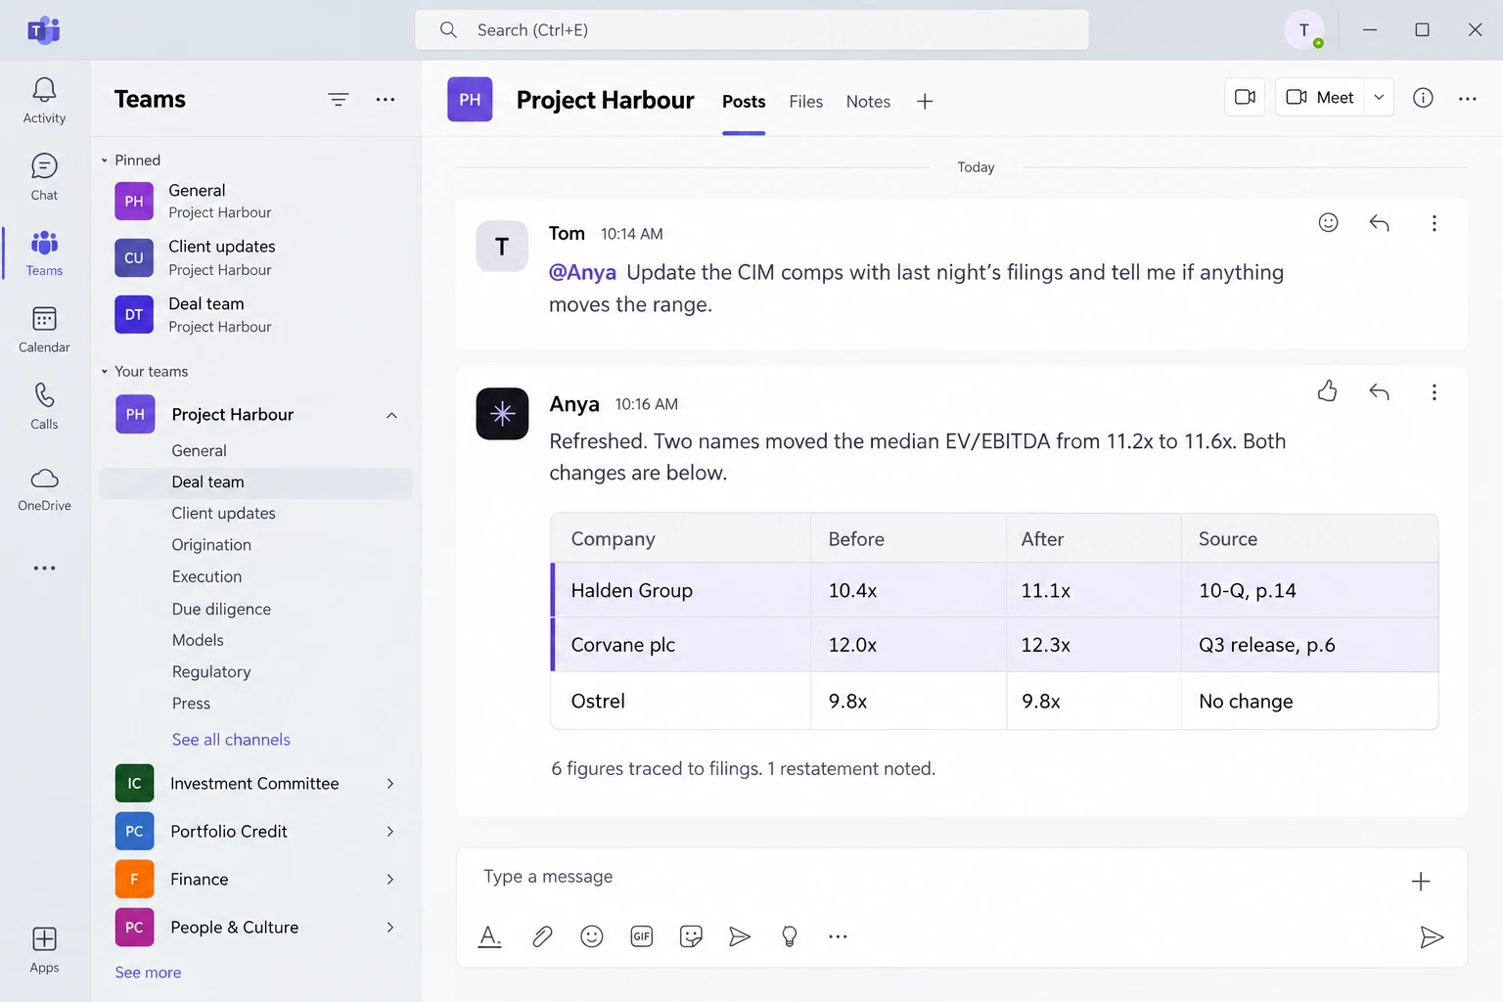This screenshot has height=1002, width=1503.
Task: Collapse the Project Harbour team
Action: [391, 415]
